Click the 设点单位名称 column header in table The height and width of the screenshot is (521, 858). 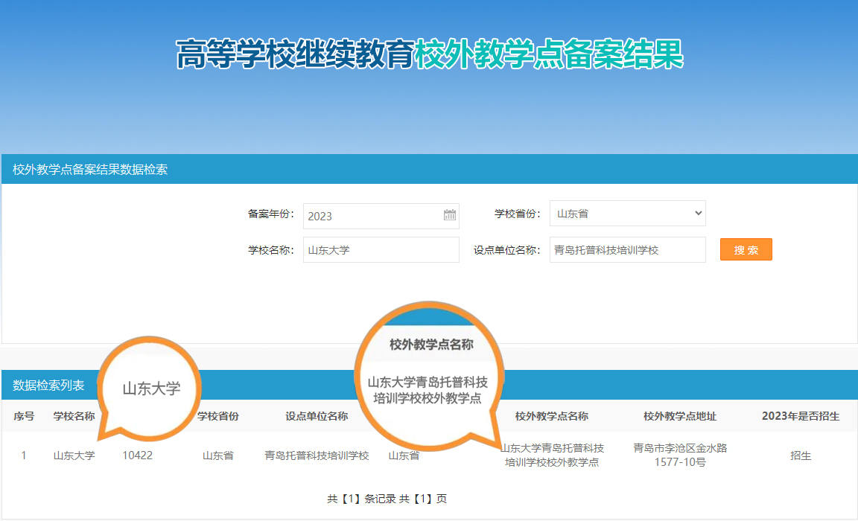317,417
